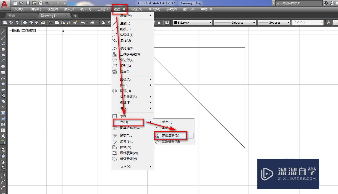
Task: Expand the 样条曲线(S) submenu
Action: 133,97
